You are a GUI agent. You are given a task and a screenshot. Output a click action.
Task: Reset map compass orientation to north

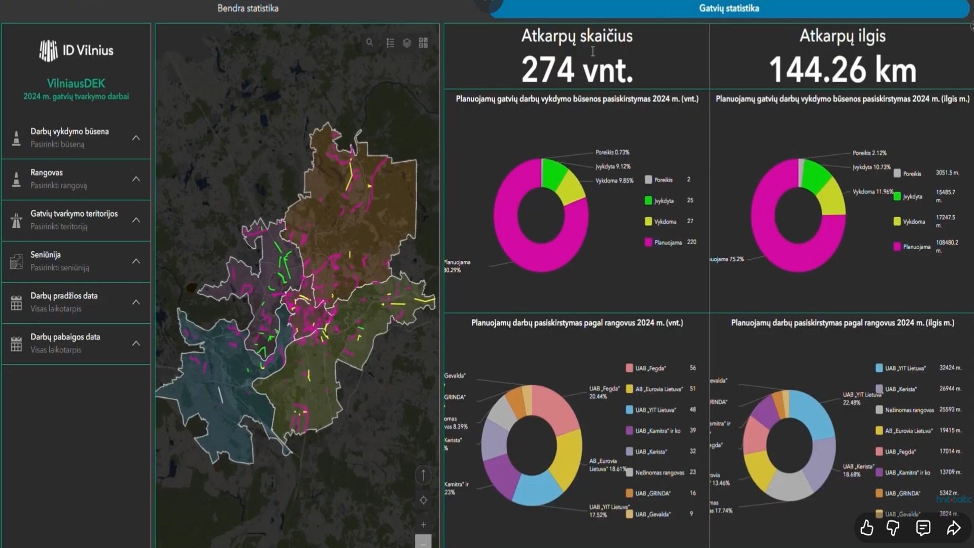pos(423,475)
